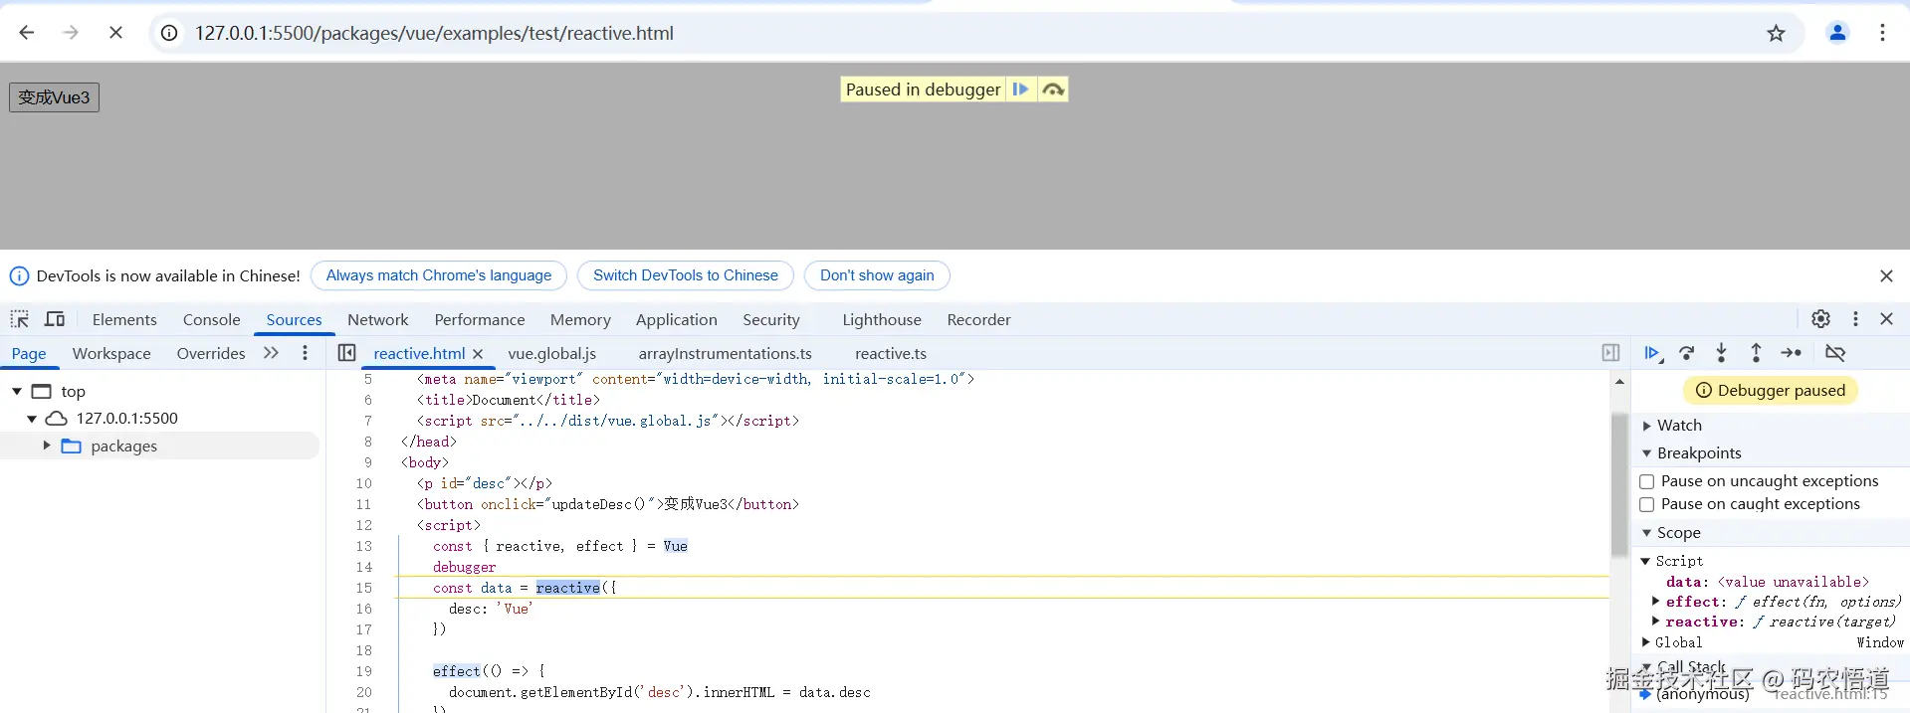Click Don't show again

(x=877, y=275)
